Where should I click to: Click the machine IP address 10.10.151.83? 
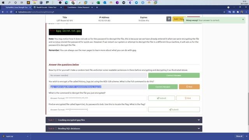coord(104,21)
